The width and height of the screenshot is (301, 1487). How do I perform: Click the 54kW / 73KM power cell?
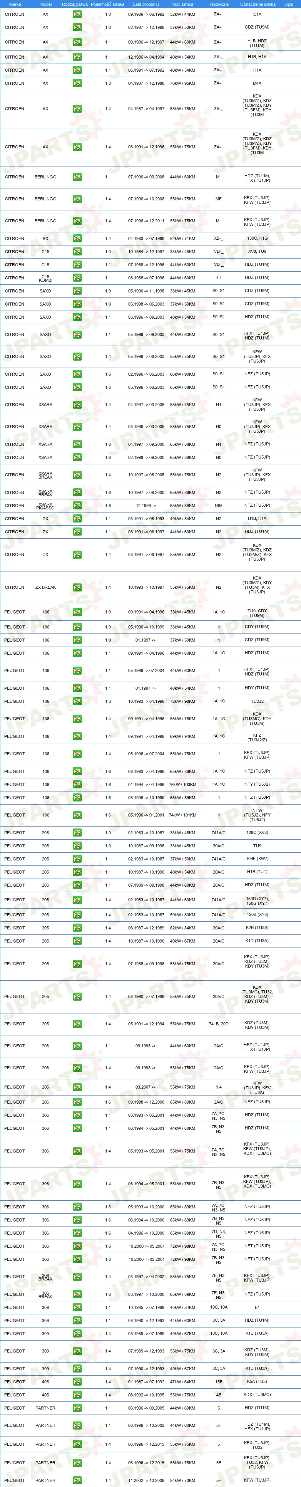click(x=183, y=1481)
